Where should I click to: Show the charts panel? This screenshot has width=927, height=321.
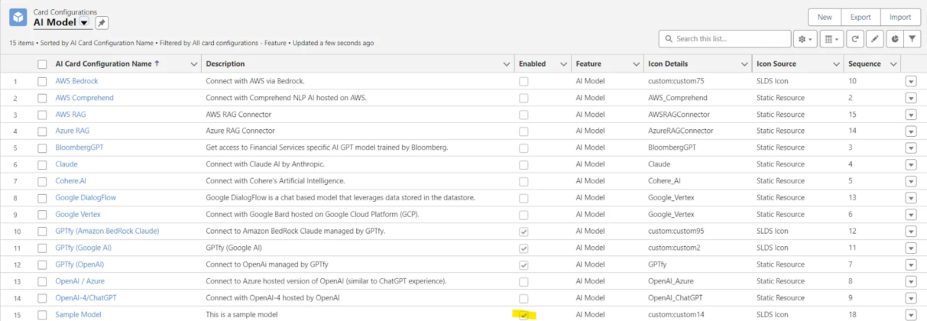(895, 39)
